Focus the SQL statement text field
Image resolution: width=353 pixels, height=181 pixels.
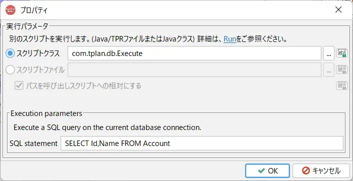(x=202, y=143)
